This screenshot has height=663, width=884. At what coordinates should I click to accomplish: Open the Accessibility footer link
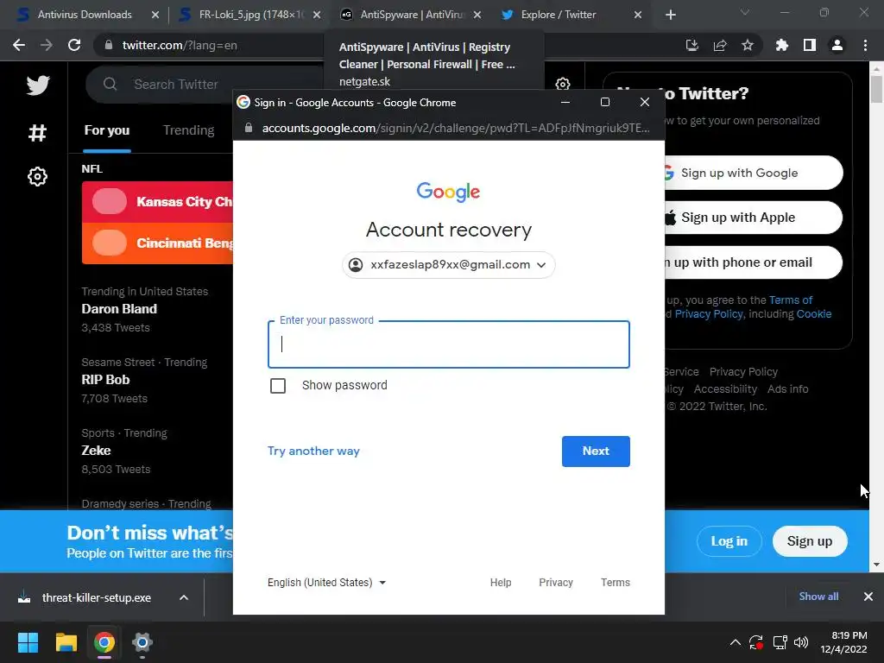[725, 389]
